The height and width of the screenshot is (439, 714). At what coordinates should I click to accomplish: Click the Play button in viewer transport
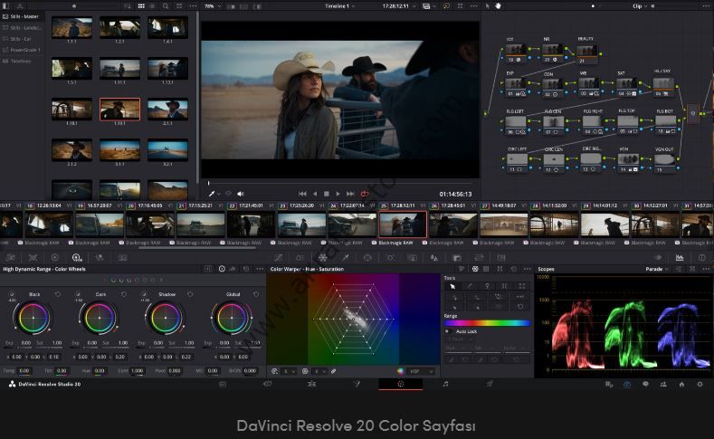(x=338, y=194)
